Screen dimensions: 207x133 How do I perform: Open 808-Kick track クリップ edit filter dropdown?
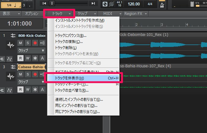tap(31, 51)
